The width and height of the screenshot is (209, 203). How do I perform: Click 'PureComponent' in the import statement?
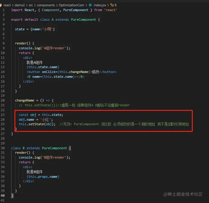[76, 10]
